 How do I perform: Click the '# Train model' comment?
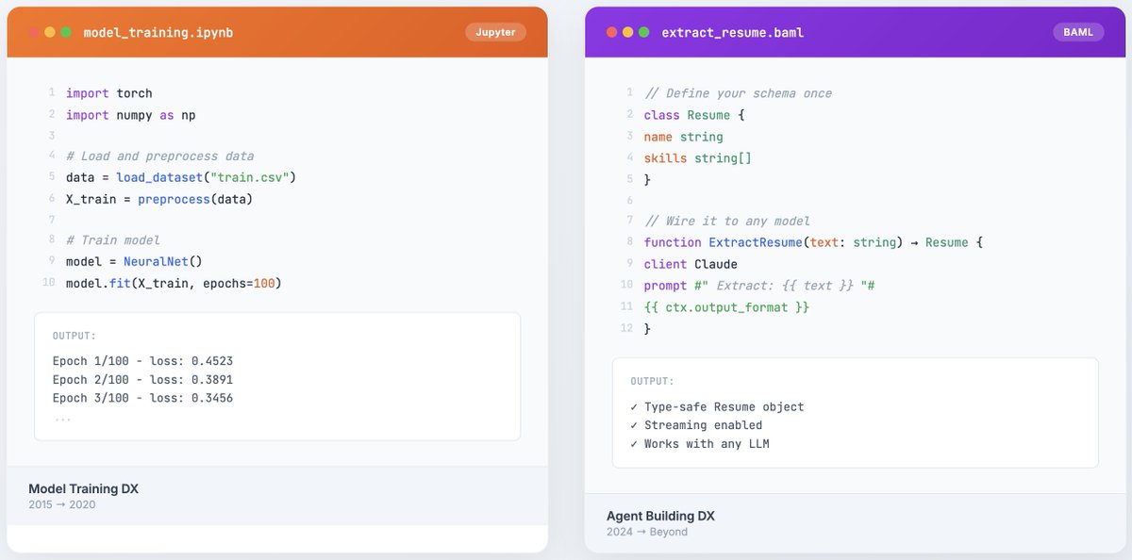point(112,240)
